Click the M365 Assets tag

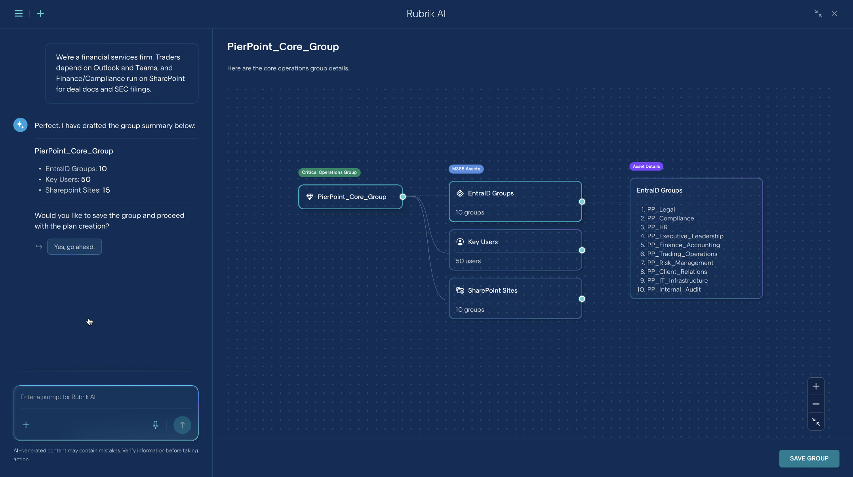[x=466, y=169]
